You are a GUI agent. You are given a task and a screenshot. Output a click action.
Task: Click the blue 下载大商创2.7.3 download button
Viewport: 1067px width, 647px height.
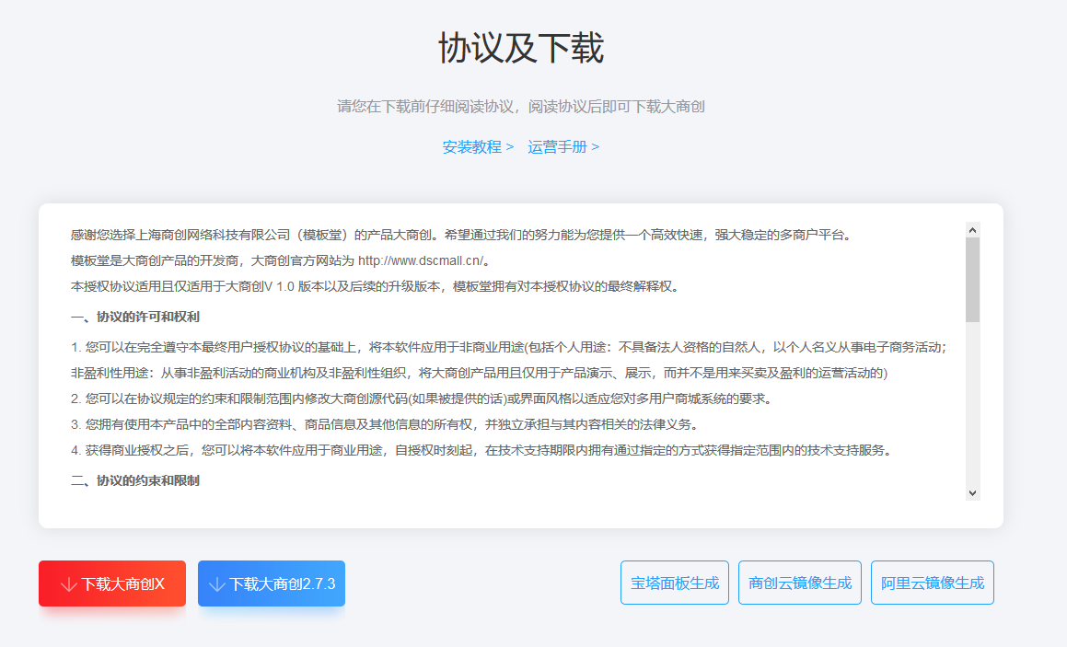(272, 583)
